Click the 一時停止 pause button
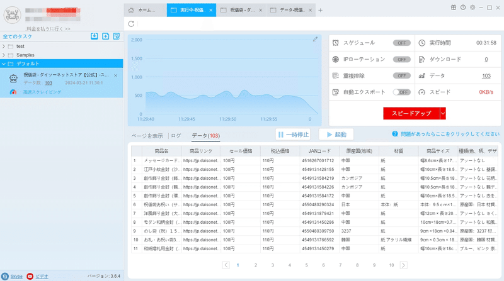 pyautogui.click(x=294, y=135)
